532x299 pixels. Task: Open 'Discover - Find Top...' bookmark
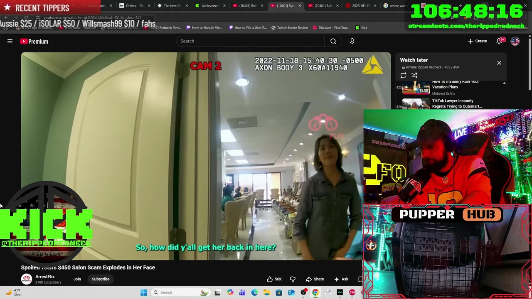point(331,27)
